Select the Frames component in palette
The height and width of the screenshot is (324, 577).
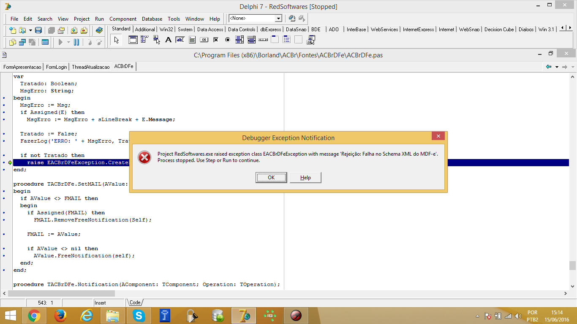[x=133, y=40]
